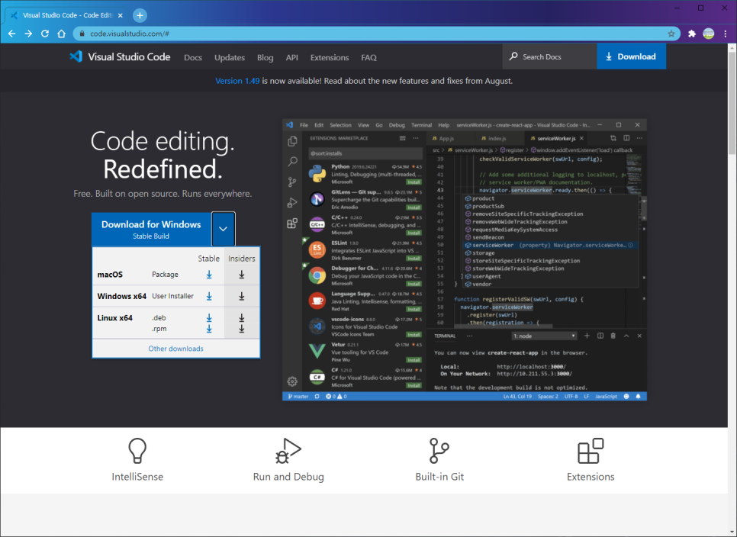Download Linux x64 Insiders .rpm
The image size is (737, 537).
[x=242, y=329]
